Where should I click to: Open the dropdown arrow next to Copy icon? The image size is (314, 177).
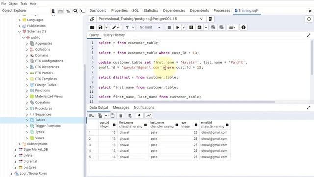tap(106, 116)
